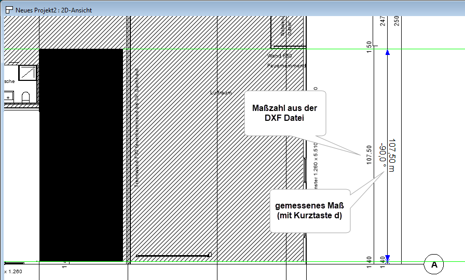Click the rotated 'Trennwand F30' wall label
Image resolution: width=465 pixels, height=280 pixels.
[136, 127]
